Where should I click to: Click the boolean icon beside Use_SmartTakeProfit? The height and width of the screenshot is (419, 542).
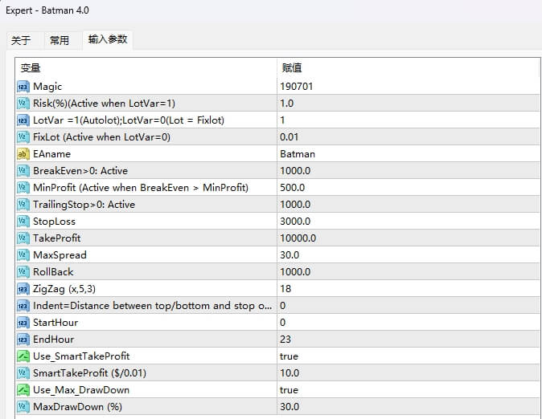23,356
